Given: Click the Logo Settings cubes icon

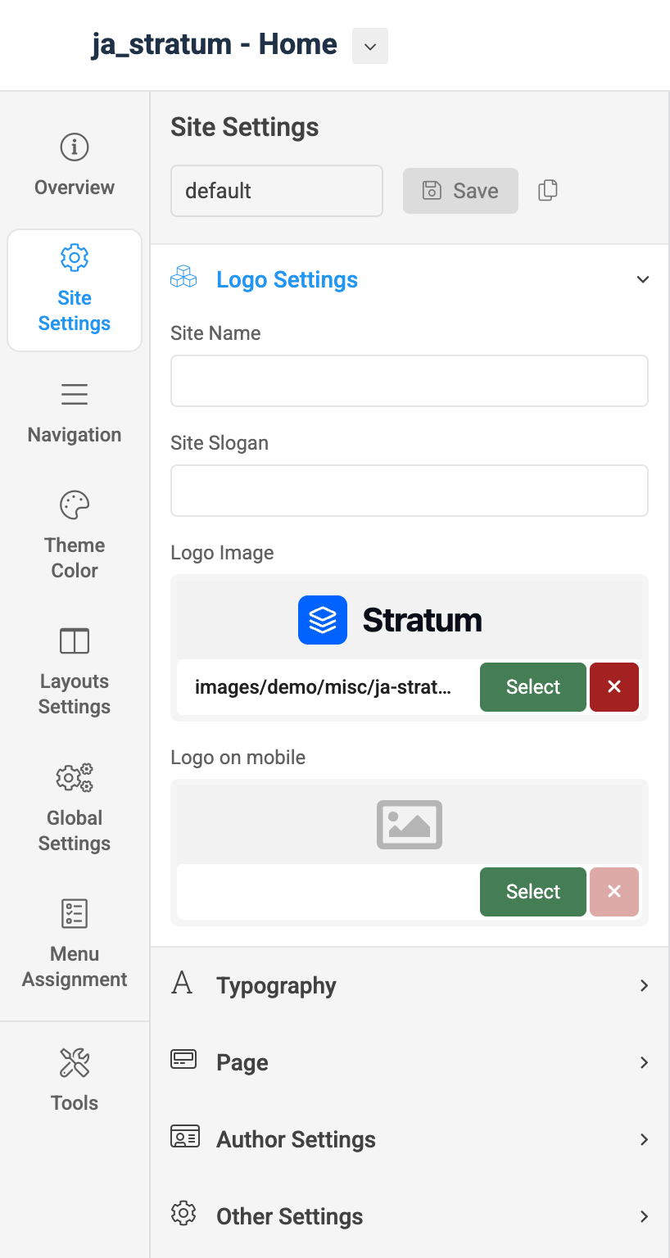Looking at the screenshot, I should (x=183, y=277).
